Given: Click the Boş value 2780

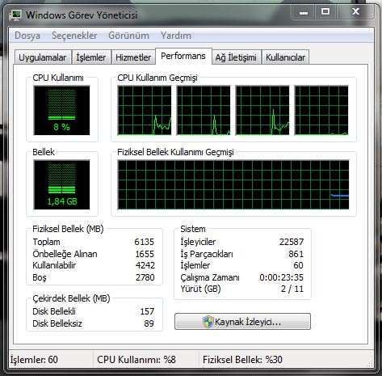Looking at the screenshot, I should pos(145,277).
